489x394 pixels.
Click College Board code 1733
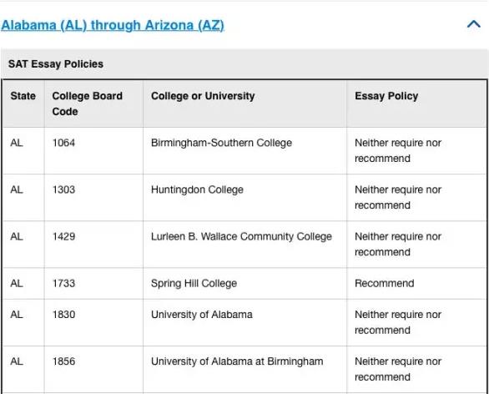(x=63, y=283)
